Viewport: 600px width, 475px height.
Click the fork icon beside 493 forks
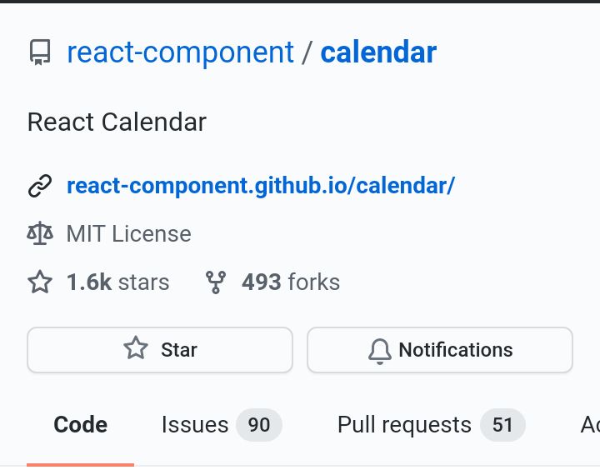[216, 282]
